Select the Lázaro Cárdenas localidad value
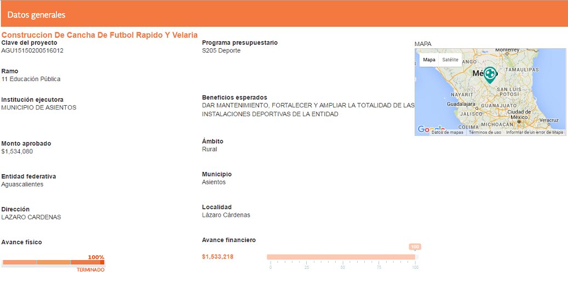Viewport: 568px width, 282px height. point(226,215)
